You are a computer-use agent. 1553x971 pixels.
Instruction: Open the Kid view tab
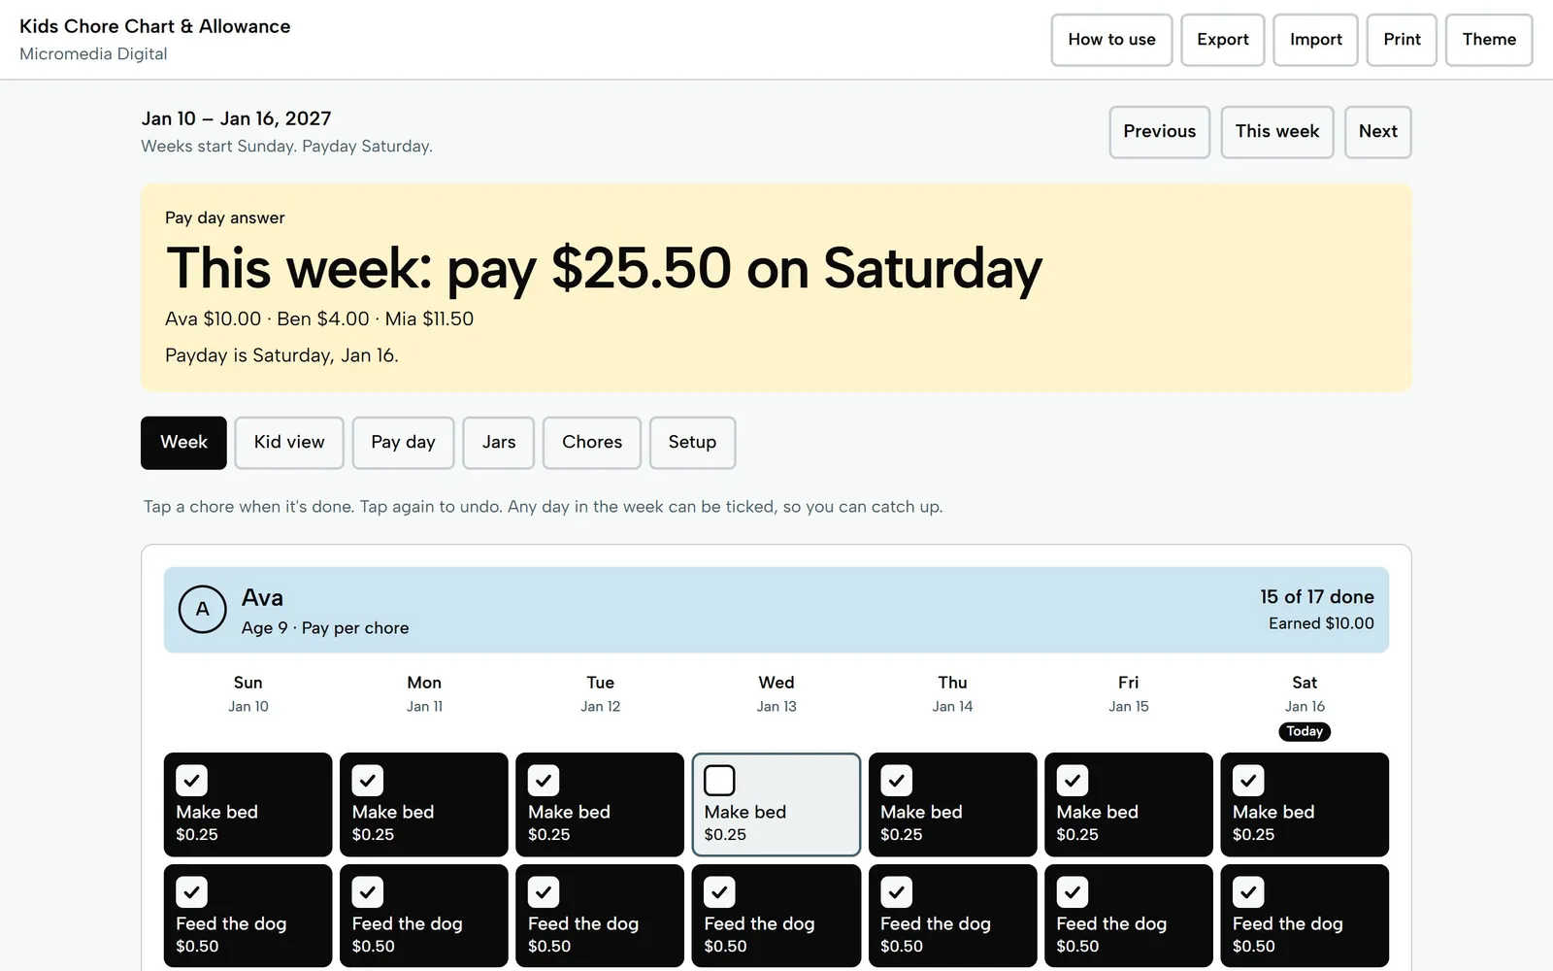click(x=289, y=443)
